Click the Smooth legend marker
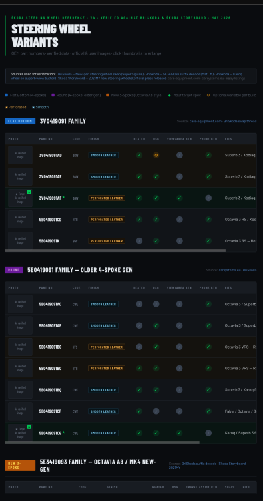263x501 pixels. 33,107
